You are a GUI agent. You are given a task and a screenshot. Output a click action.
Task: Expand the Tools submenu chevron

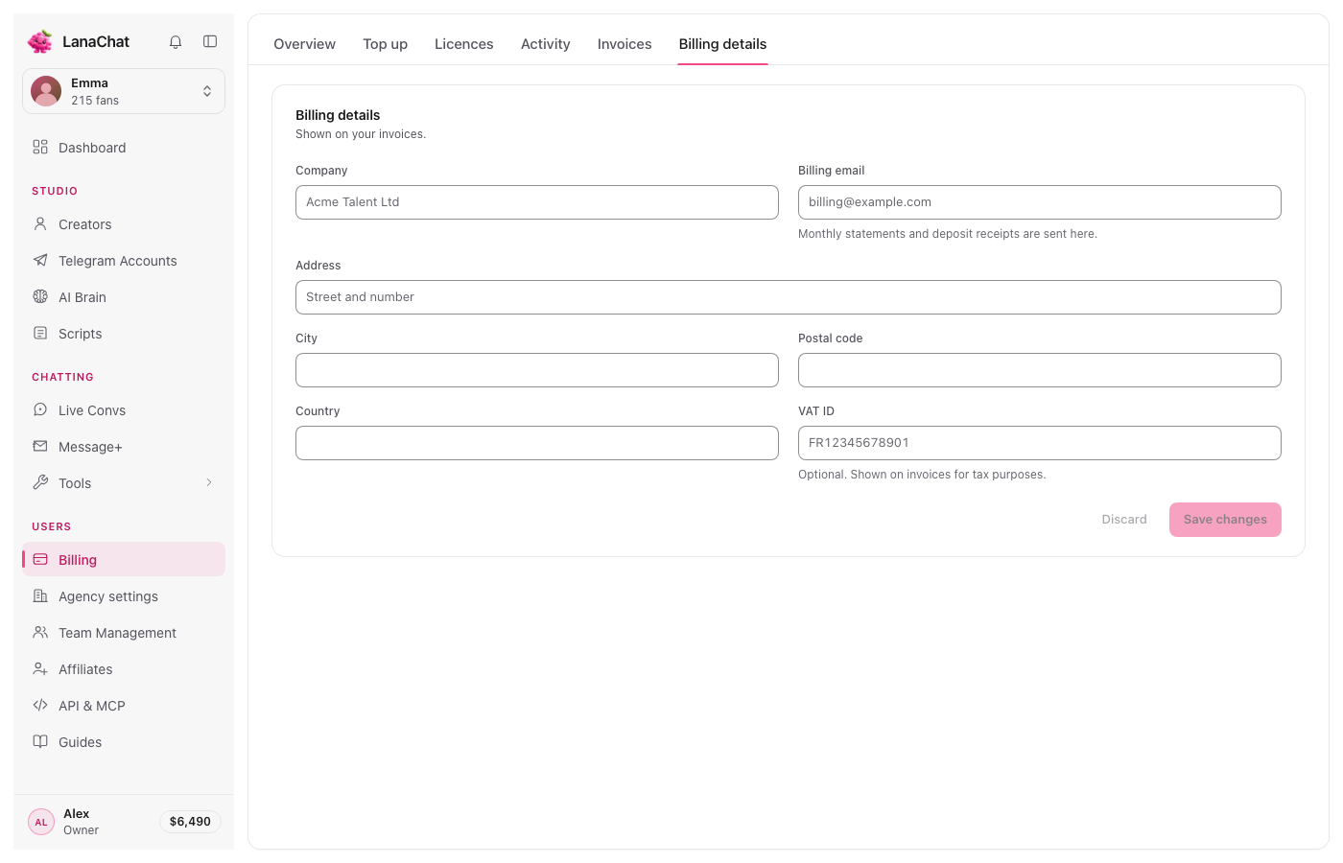coord(209,482)
